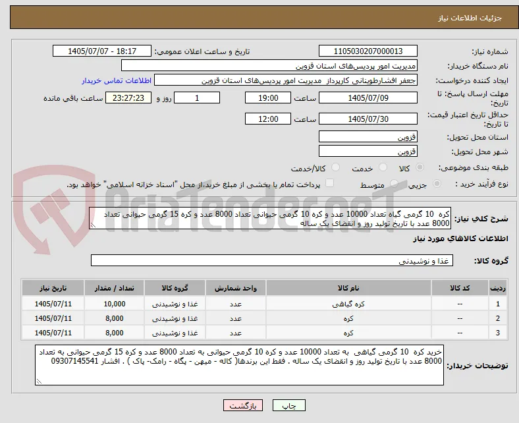
Task: Click the گروه کالا field غذا و نوشیدنی
Action: click(x=272, y=261)
